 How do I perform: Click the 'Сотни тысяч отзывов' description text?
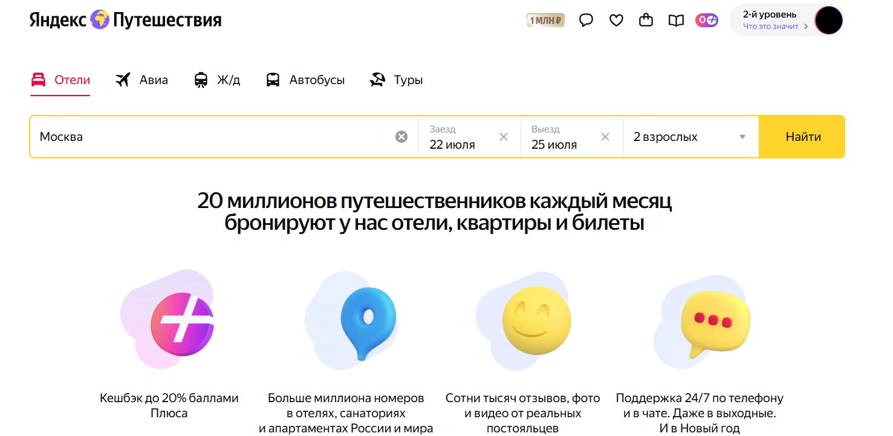(x=523, y=414)
